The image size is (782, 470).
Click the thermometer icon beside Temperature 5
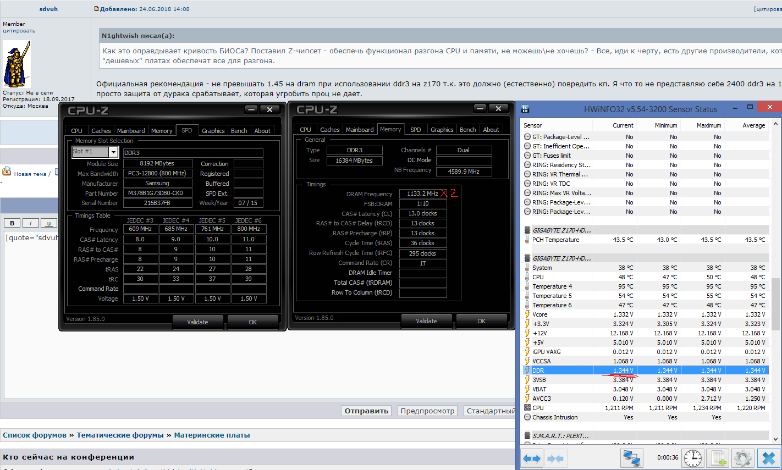pyautogui.click(x=527, y=296)
